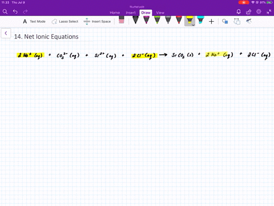This screenshot has width=274, height=206.
Task: Select the eraser tool
Action: (122, 20)
